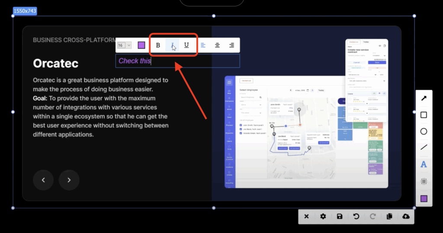443x233 pixels.
Task: Undo the last annotation
Action: pyautogui.click(x=356, y=217)
